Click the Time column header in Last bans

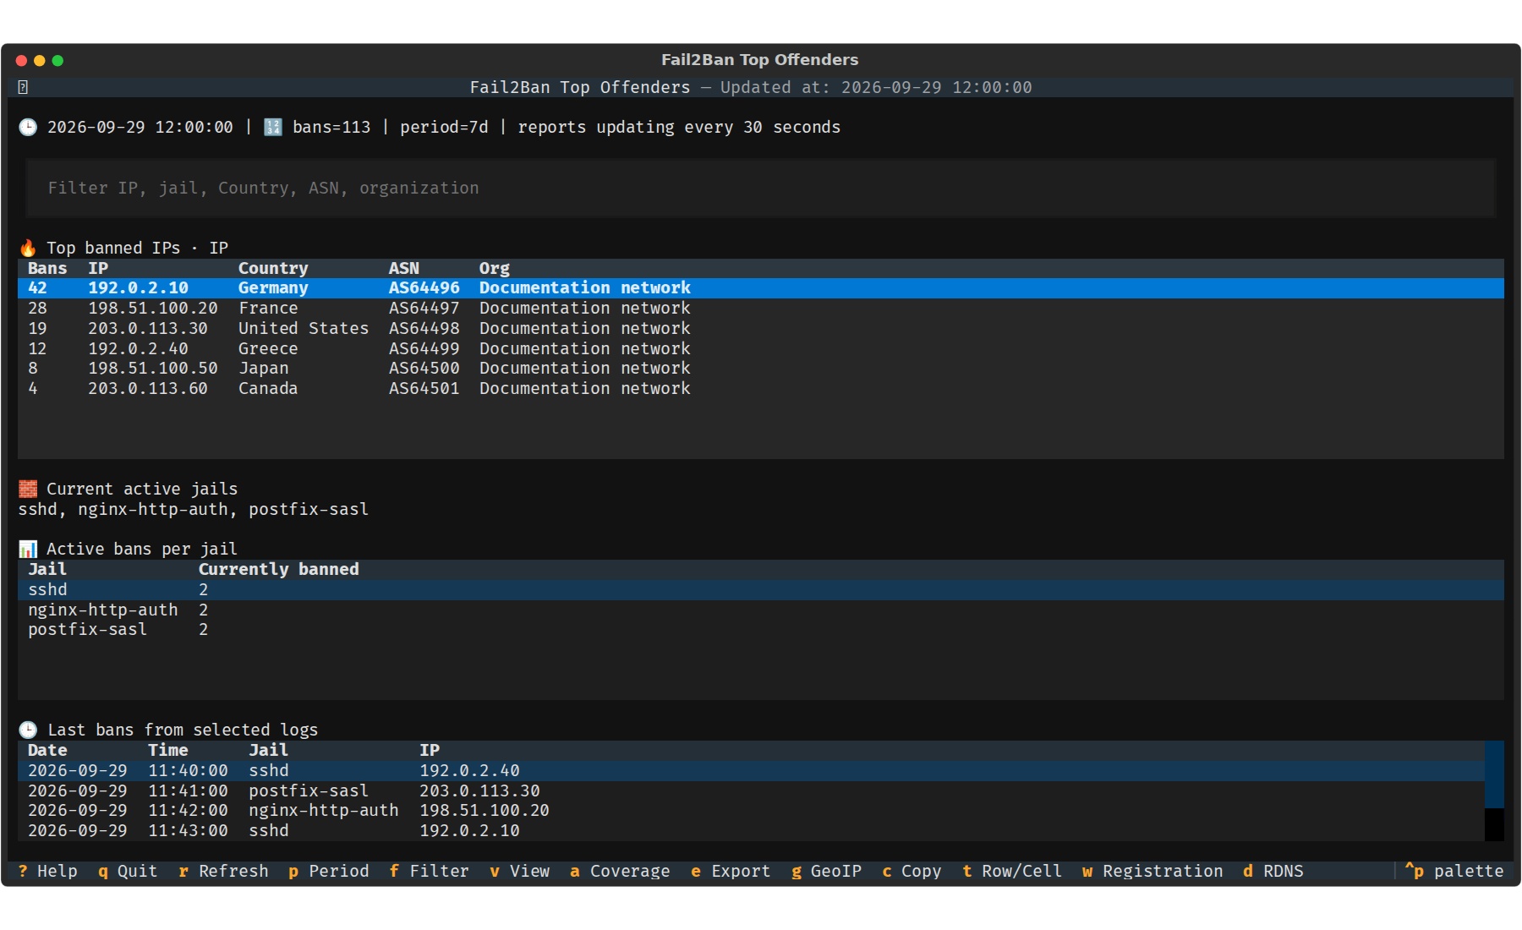point(168,750)
